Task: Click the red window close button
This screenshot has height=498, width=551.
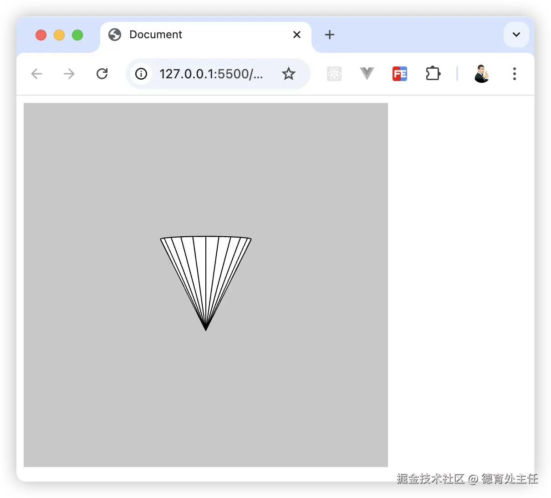Action: (41, 35)
